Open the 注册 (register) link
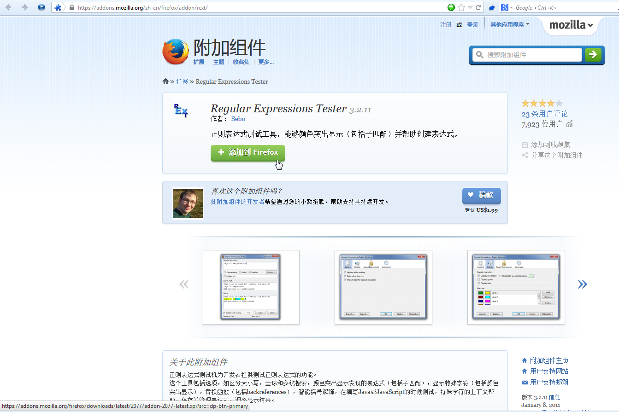Image resolution: width=619 pixels, height=412 pixels. click(x=446, y=25)
